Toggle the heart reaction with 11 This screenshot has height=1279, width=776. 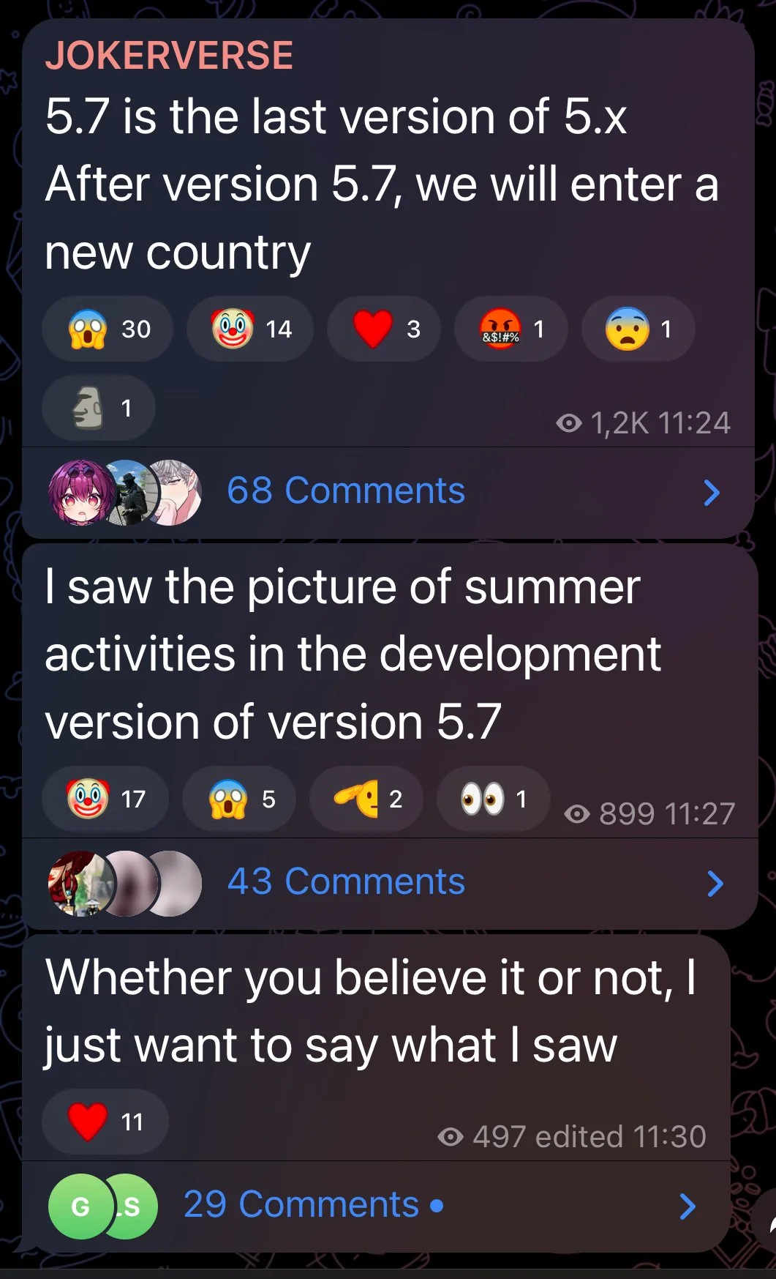pyautogui.click(x=105, y=1122)
